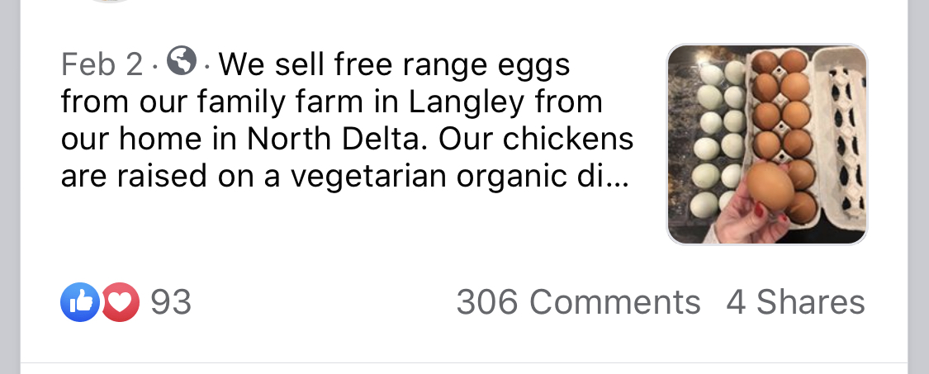The image size is (929, 374).
Task: Click the word "Langley" in the post
Action: click(467, 102)
